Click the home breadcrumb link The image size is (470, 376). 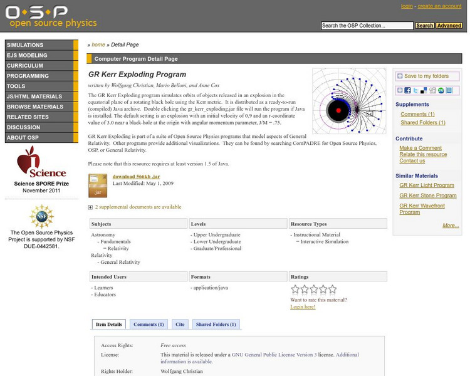pos(98,44)
